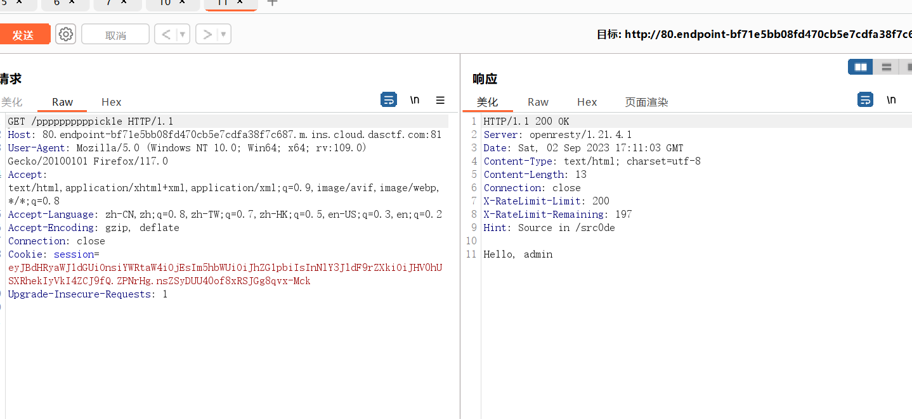Click the Accept-Encoding: gzip, deflate line
The image size is (912, 419).
[94, 228]
